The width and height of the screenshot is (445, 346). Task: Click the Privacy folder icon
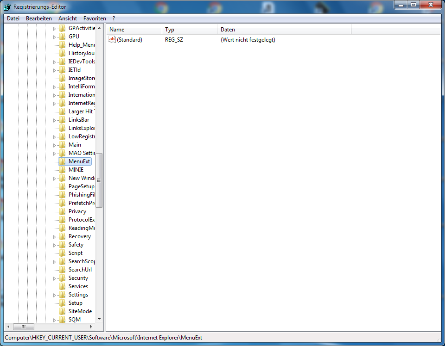[63, 211]
